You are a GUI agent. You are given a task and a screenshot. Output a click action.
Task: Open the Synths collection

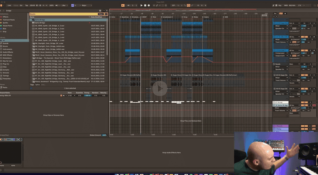[5, 23]
